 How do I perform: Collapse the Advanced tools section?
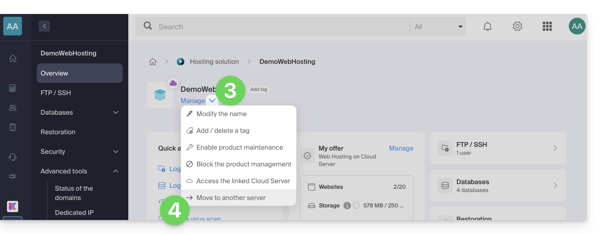(116, 171)
